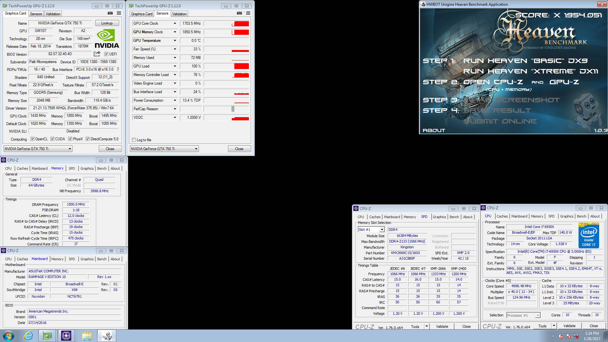Open Mainboard tab in CPU-Z CPU window
Viewport: 608px width, 342px height.
(x=519, y=216)
